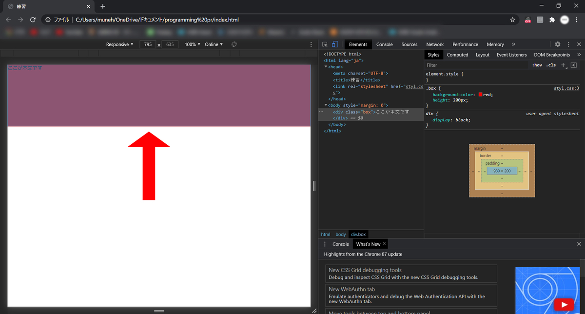The image size is (585, 314).
Task: Activate the inspect element picker icon
Action: [325, 44]
